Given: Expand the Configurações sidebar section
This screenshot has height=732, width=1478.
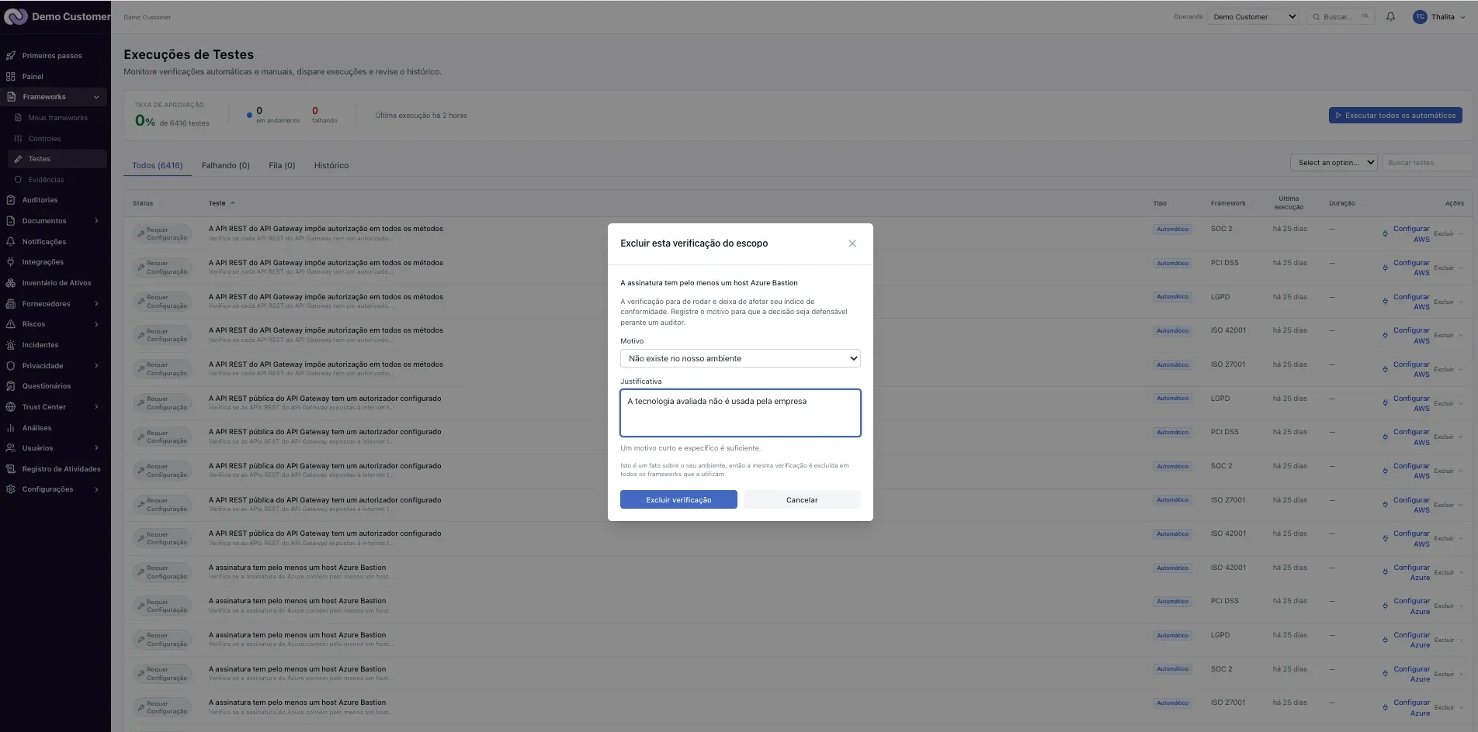Looking at the screenshot, I should pyautogui.click(x=96, y=489).
